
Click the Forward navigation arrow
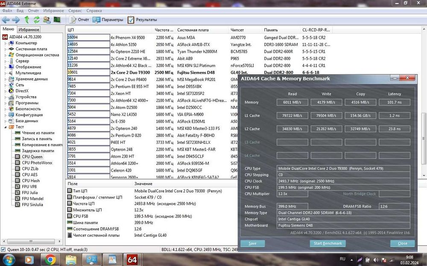tap(16, 20)
